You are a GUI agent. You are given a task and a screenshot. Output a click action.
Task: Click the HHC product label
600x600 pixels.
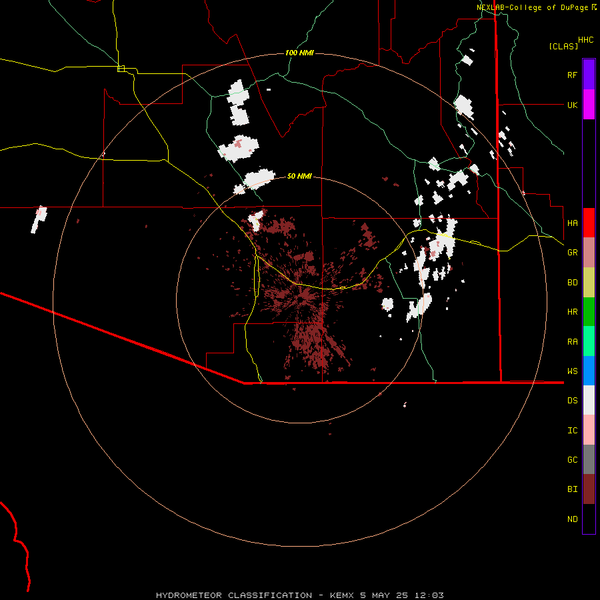[x=586, y=40]
